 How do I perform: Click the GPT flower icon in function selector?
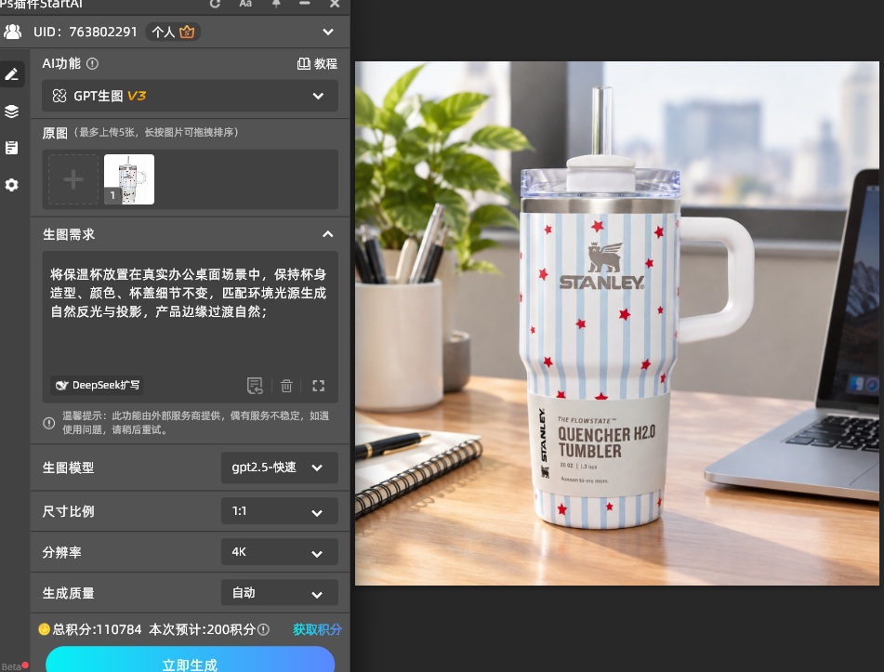point(59,96)
